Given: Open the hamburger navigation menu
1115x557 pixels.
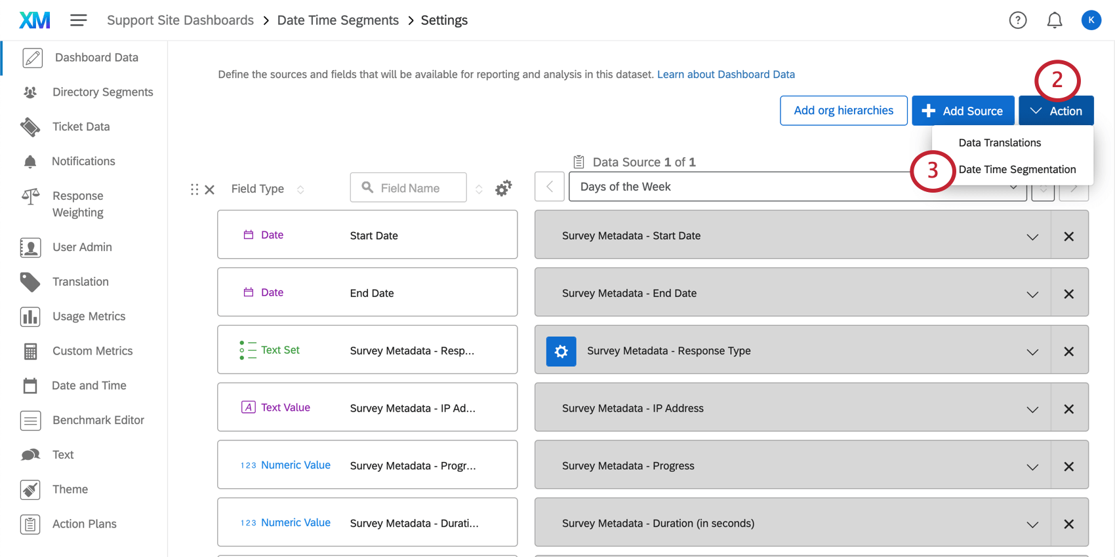Looking at the screenshot, I should 79,20.
